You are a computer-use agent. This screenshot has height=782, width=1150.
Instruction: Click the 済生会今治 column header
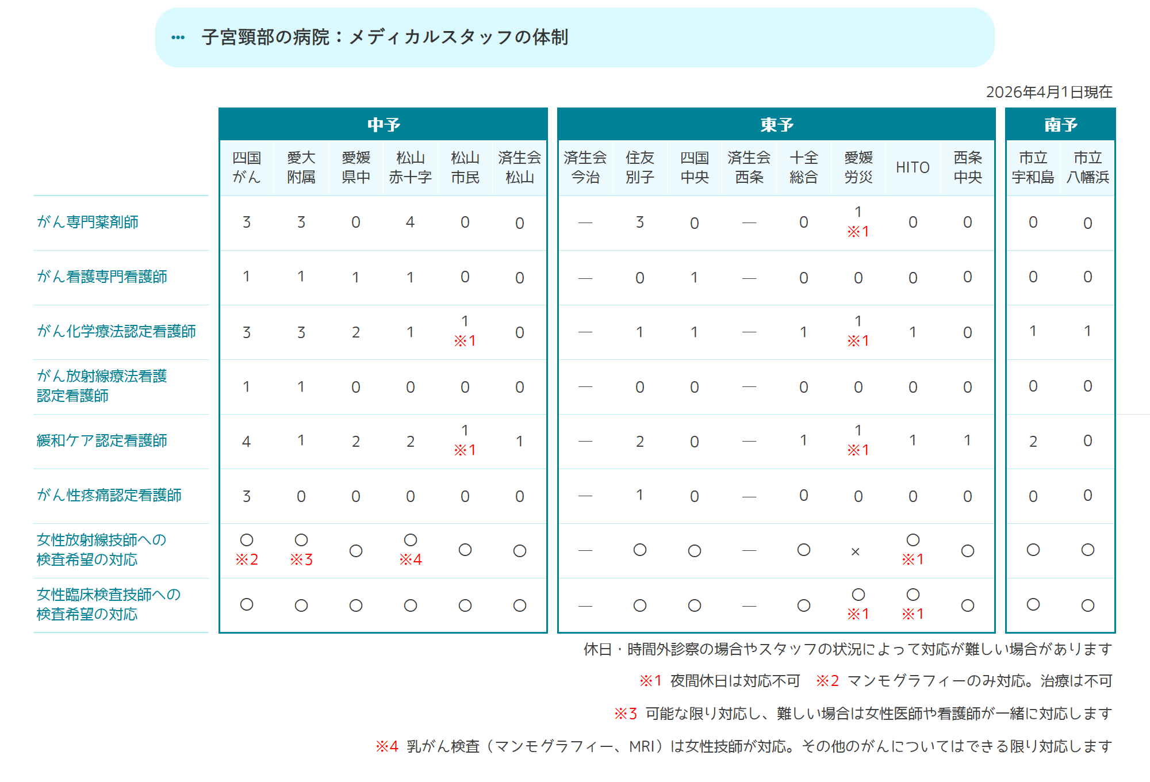(585, 167)
